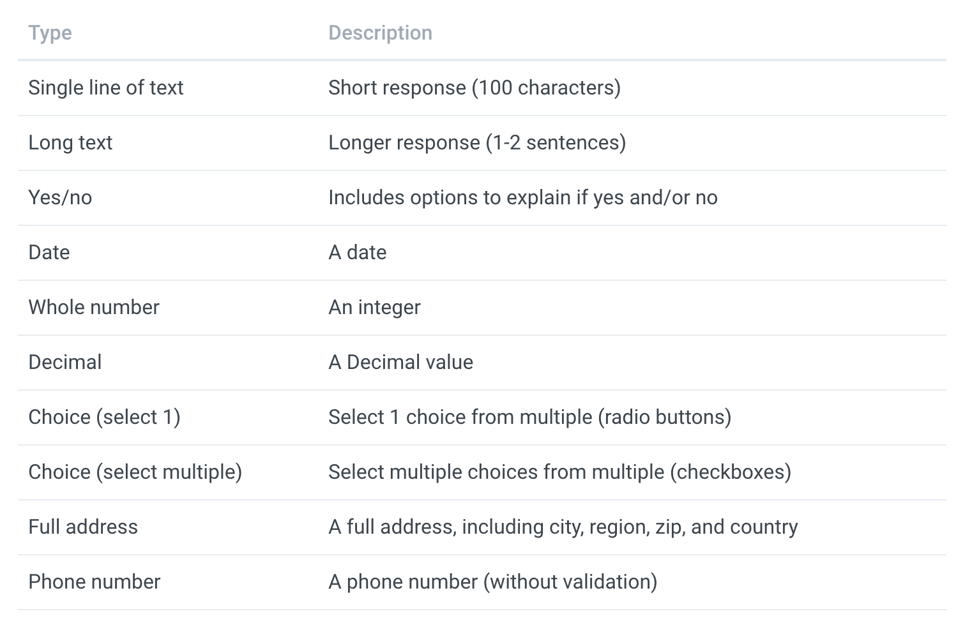Select the "Date" type cell
Screen dimensions: 972x632
49,253
